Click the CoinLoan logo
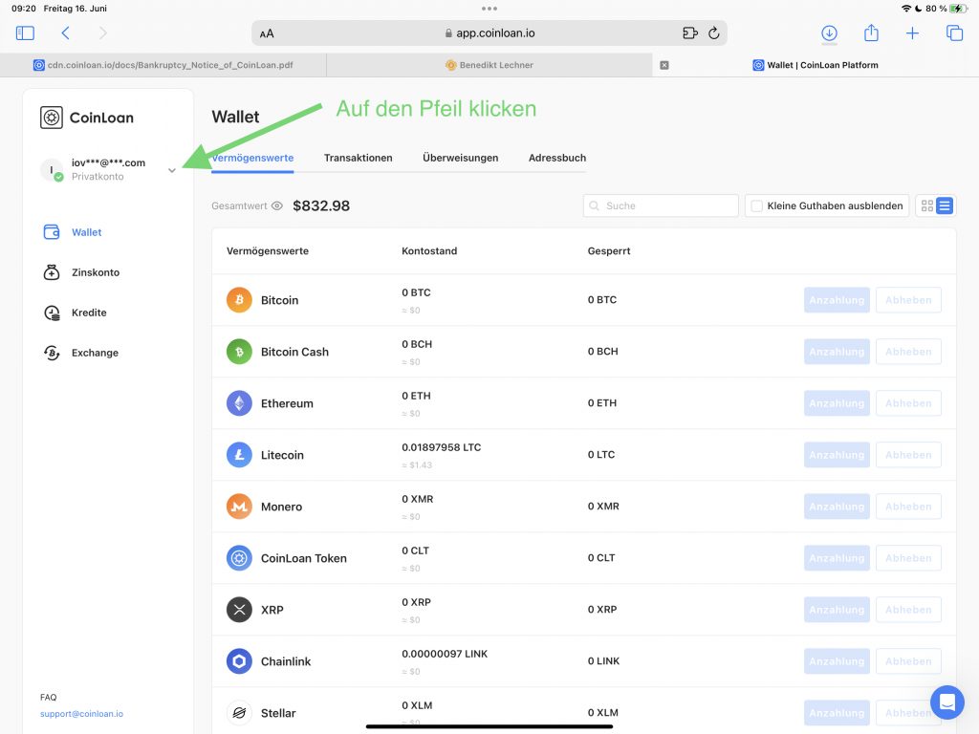This screenshot has height=734, width=979. coord(87,118)
